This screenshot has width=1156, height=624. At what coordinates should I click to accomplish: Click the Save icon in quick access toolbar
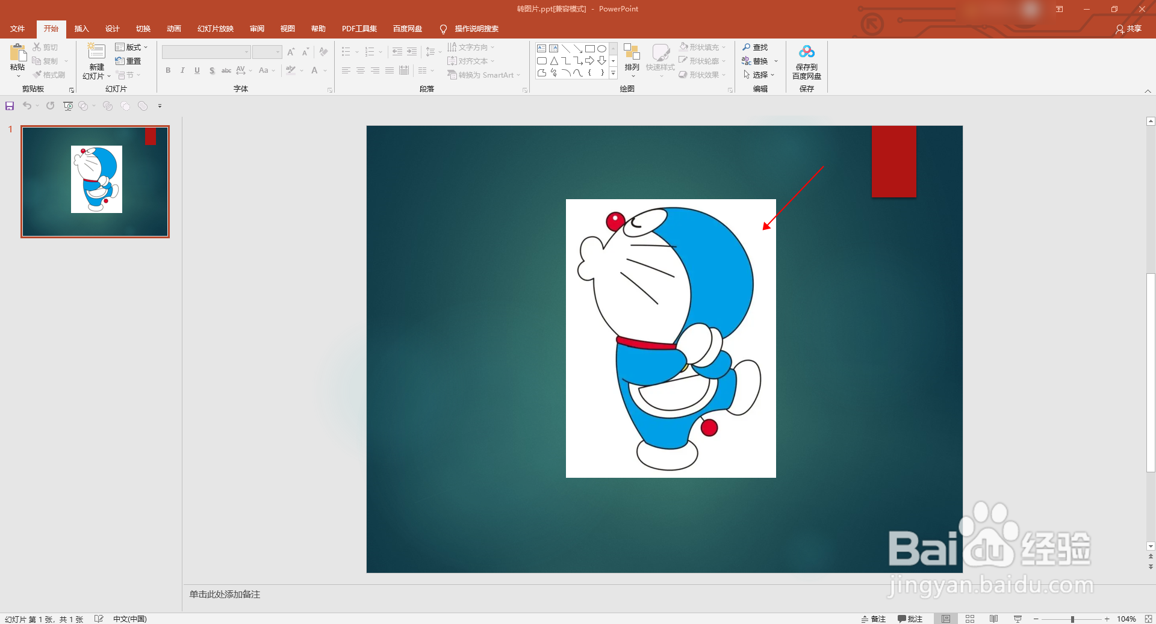pyautogui.click(x=10, y=106)
